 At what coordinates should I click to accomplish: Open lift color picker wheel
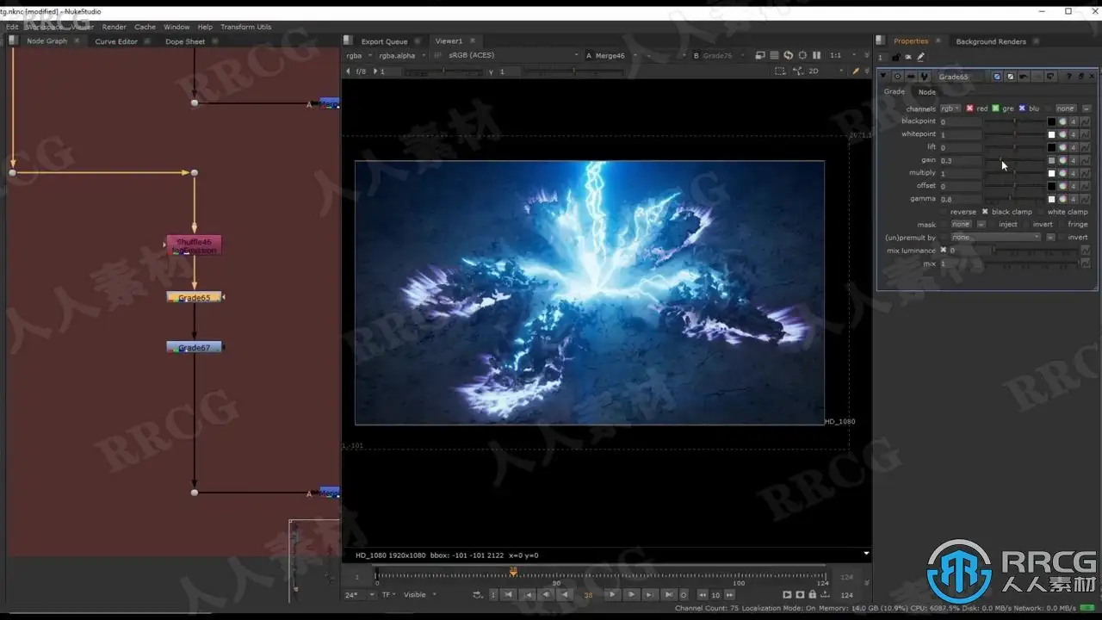click(1062, 147)
